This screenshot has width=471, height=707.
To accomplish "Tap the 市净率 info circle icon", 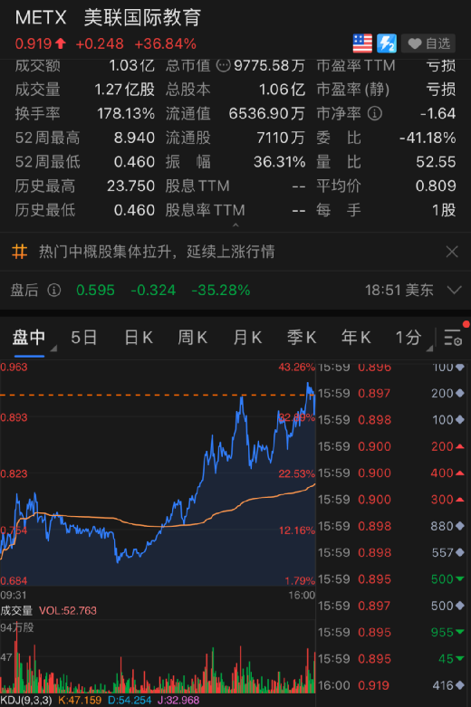I will point(374,113).
